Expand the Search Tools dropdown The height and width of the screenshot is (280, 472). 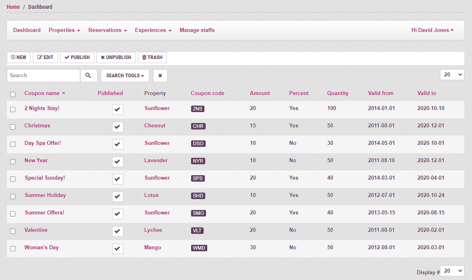pos(125,76)
